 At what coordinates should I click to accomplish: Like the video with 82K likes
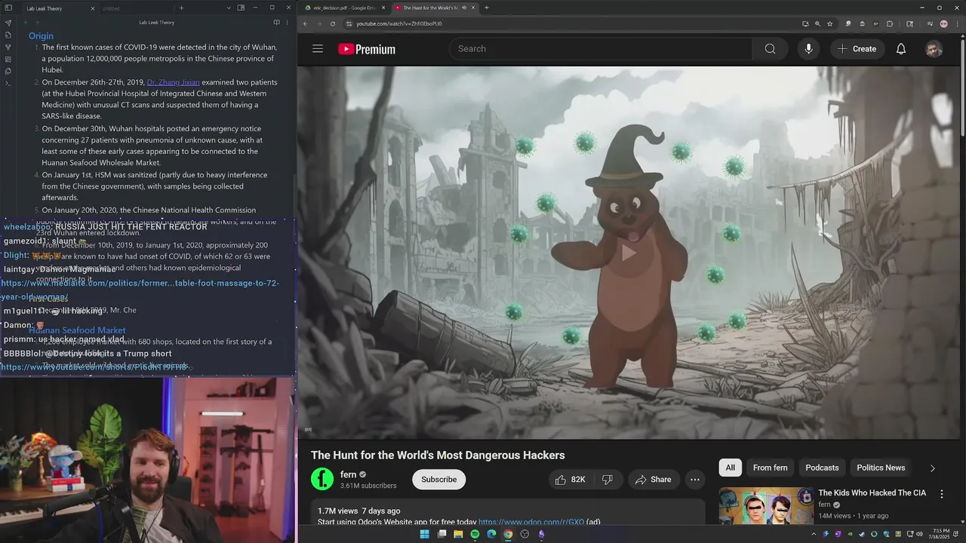(x=571, y=480)
